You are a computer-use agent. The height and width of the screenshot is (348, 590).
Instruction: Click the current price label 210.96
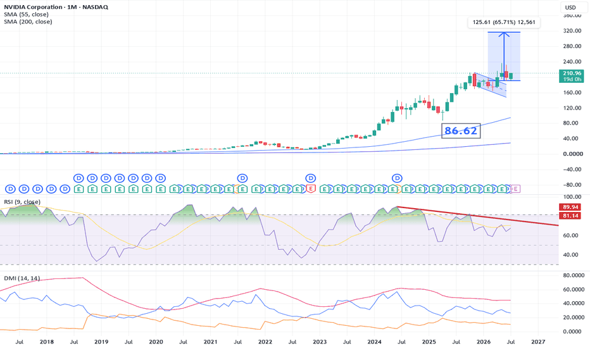(572, 73)
